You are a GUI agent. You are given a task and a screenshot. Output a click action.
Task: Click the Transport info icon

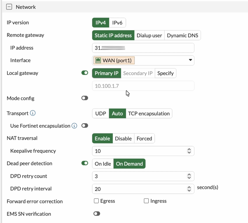click(33, 113)
